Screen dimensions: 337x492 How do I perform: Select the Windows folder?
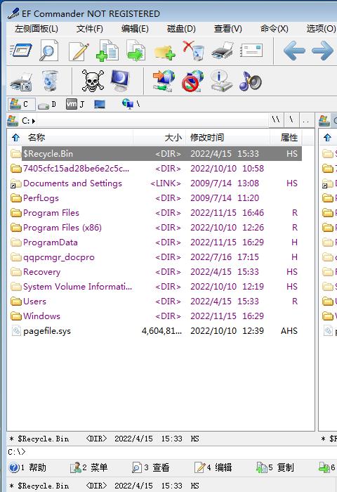coord(156,316)
